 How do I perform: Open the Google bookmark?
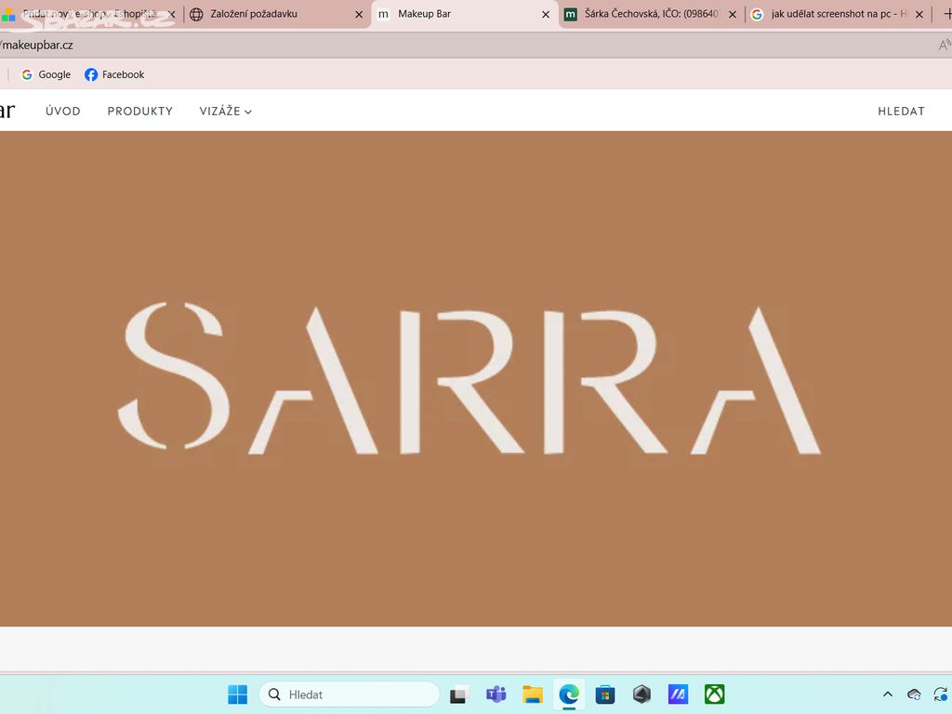pyautogui.click(x=46, y=74)
